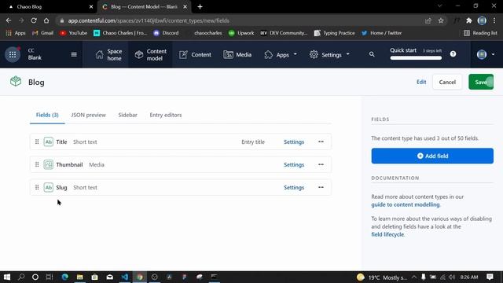
Task: Grab the drag handle of Slug field
Action: 37,187
